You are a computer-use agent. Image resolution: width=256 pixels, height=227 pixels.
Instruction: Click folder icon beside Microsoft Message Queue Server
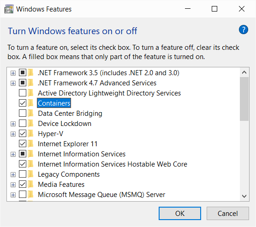coord(30,194)
